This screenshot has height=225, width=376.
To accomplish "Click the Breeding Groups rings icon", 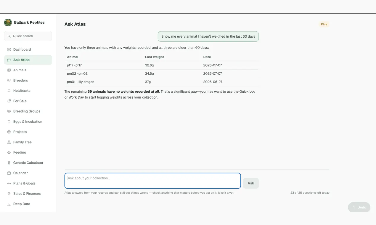I will (9, 111).
